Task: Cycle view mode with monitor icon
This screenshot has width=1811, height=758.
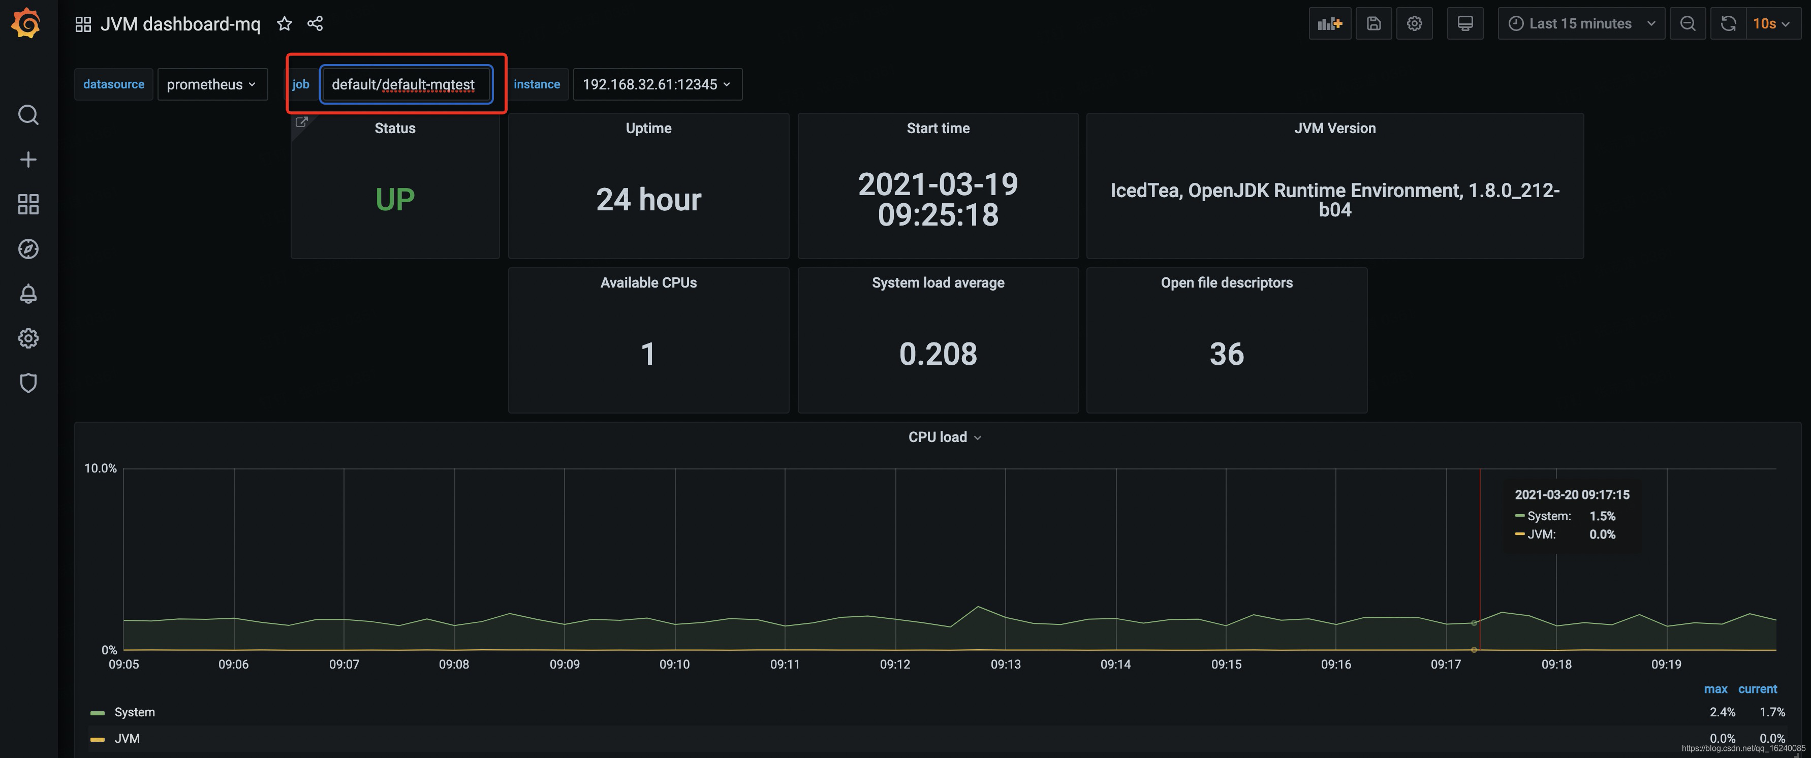Action: 1465,24
